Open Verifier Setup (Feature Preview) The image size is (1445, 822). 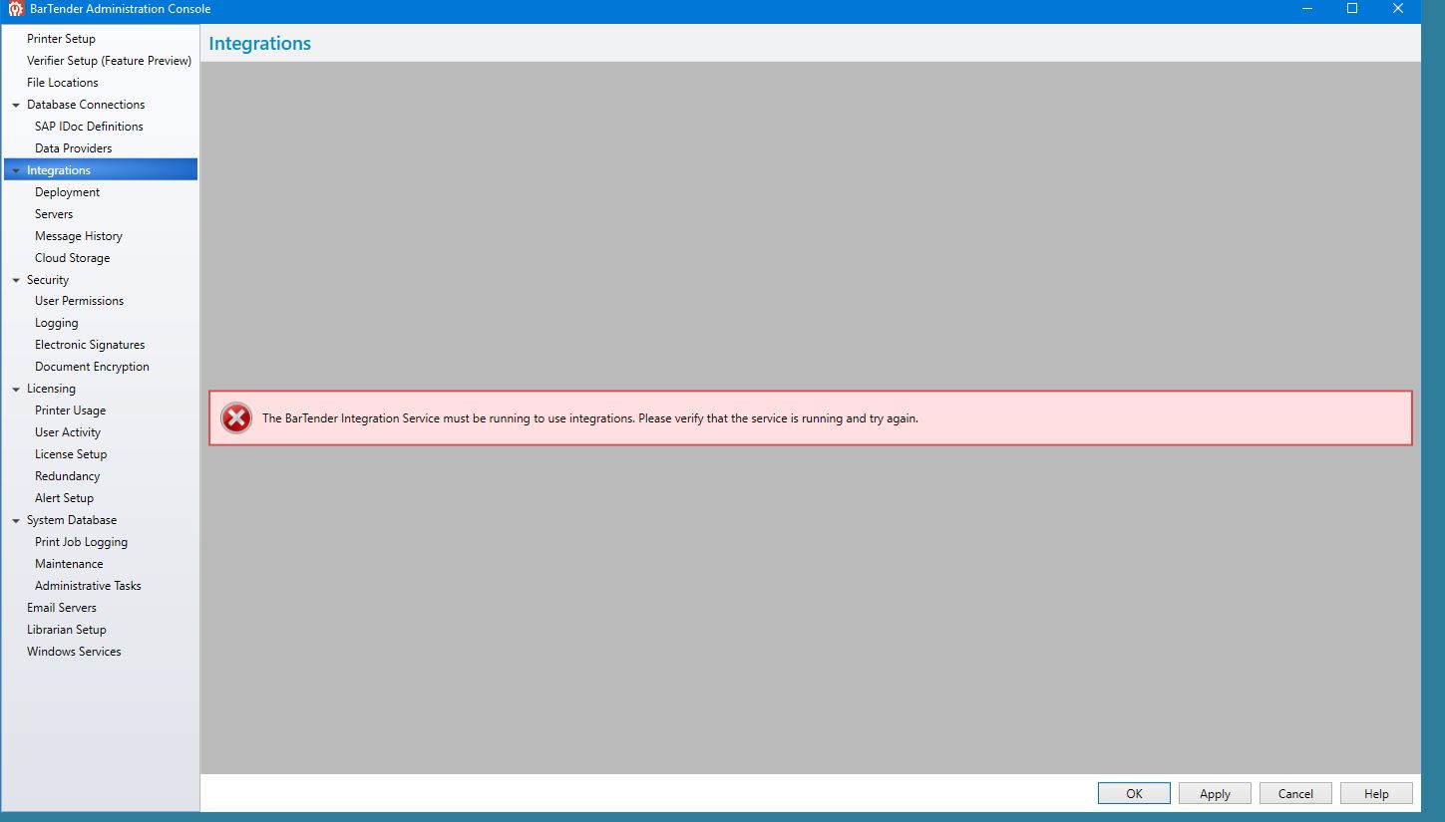[109, 61]
